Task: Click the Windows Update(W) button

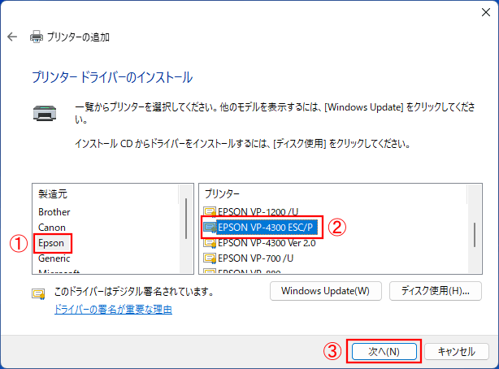Action: coord(326,291)
